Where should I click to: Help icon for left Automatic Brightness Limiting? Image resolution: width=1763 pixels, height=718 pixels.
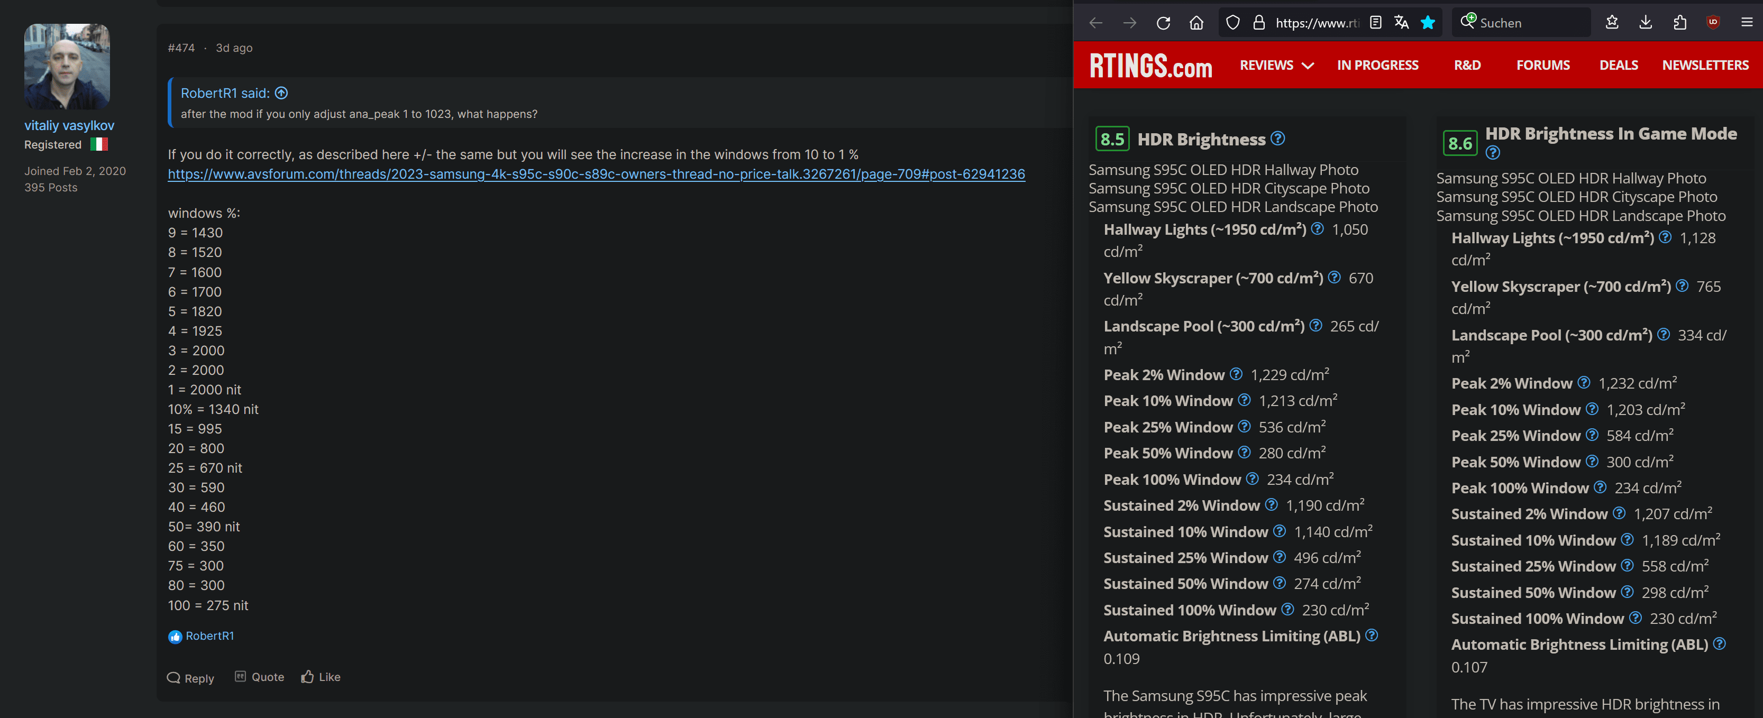1372,636
